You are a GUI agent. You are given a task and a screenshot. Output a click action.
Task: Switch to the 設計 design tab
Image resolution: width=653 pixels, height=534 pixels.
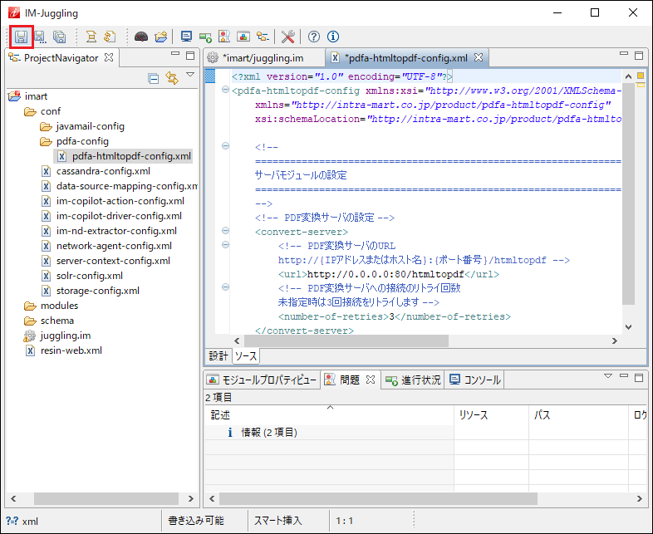[x=218, y=355]
